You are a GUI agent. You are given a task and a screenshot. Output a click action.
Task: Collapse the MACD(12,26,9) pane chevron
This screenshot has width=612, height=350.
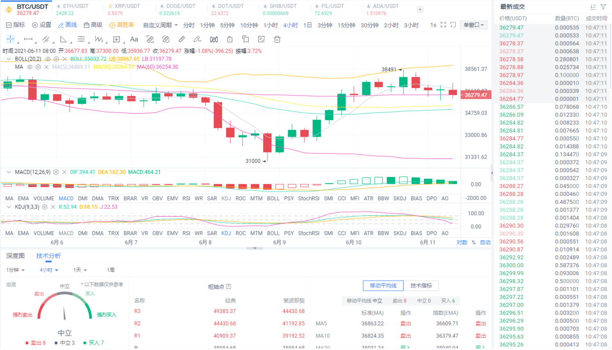coord(9,172)
